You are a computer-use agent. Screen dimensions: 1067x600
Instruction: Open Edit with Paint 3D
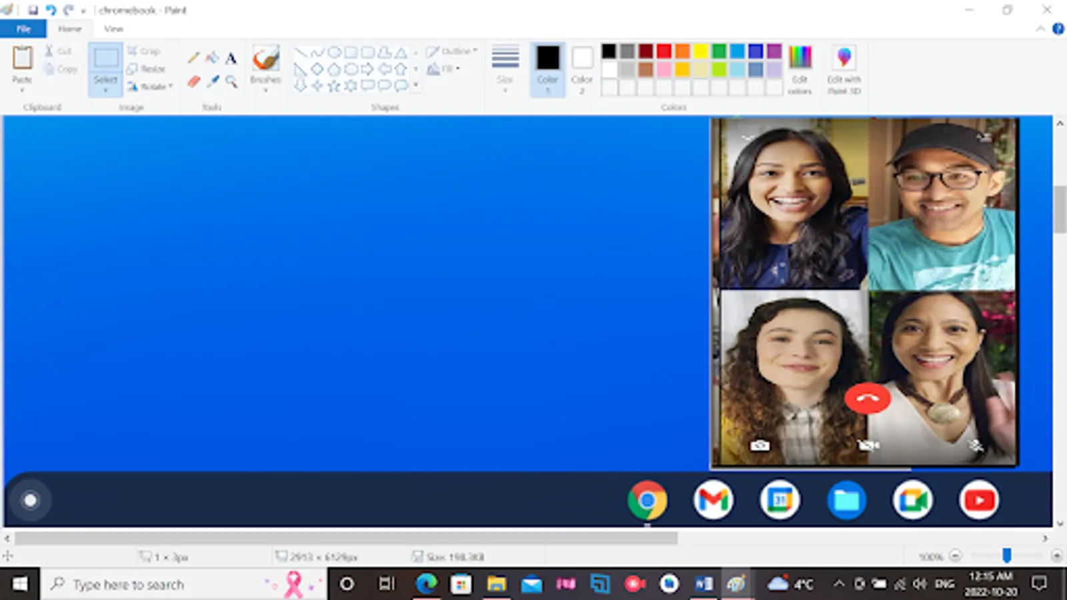coord(844,69)
